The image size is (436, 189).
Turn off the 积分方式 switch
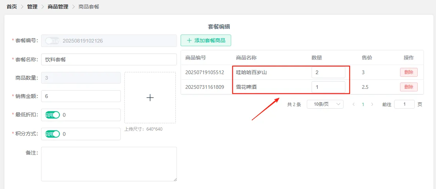[x=52, y=134]
